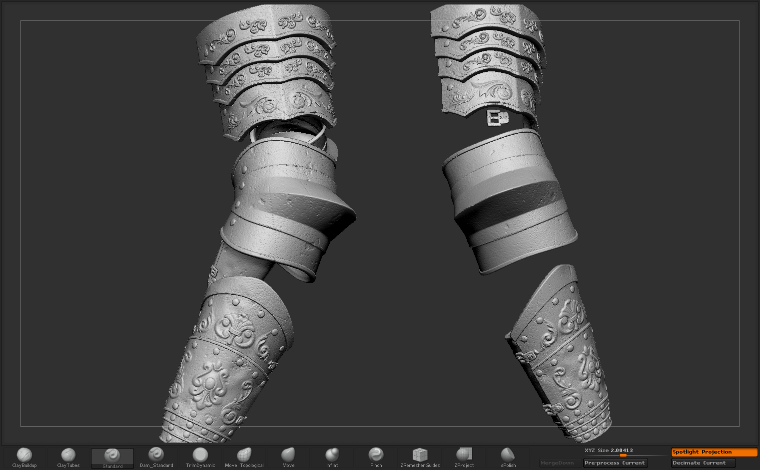The width and height of the screenshot is (760, 470).
Task: Select the ZProject brush
Action: pos(464,458)
